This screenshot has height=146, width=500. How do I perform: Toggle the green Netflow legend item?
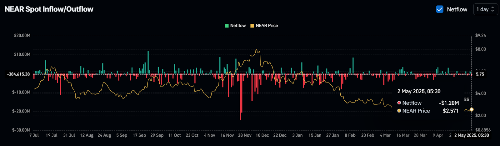[235, 26]
